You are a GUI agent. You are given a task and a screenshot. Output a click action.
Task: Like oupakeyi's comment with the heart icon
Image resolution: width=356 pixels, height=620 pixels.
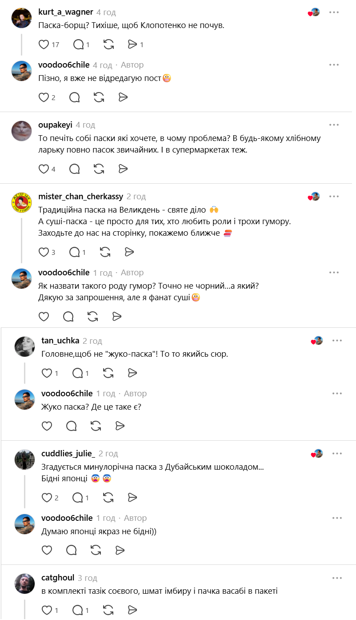(44, 169)
